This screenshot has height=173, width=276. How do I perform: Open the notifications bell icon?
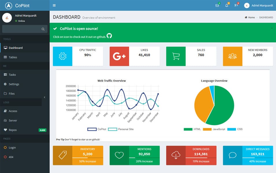227,5
